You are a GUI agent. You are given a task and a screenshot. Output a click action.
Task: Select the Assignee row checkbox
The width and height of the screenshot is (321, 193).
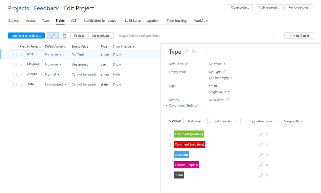[x=15, y=64]
